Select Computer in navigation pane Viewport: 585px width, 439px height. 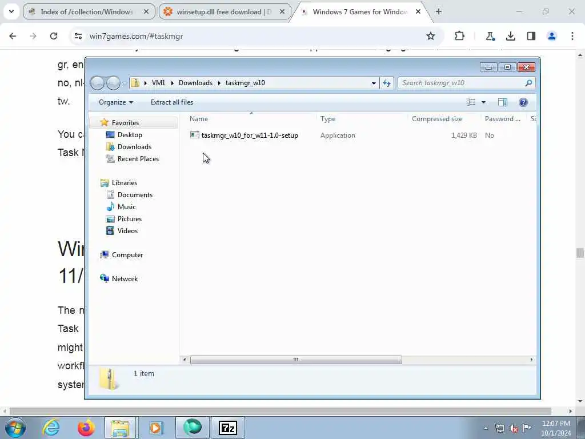(127, 255)
